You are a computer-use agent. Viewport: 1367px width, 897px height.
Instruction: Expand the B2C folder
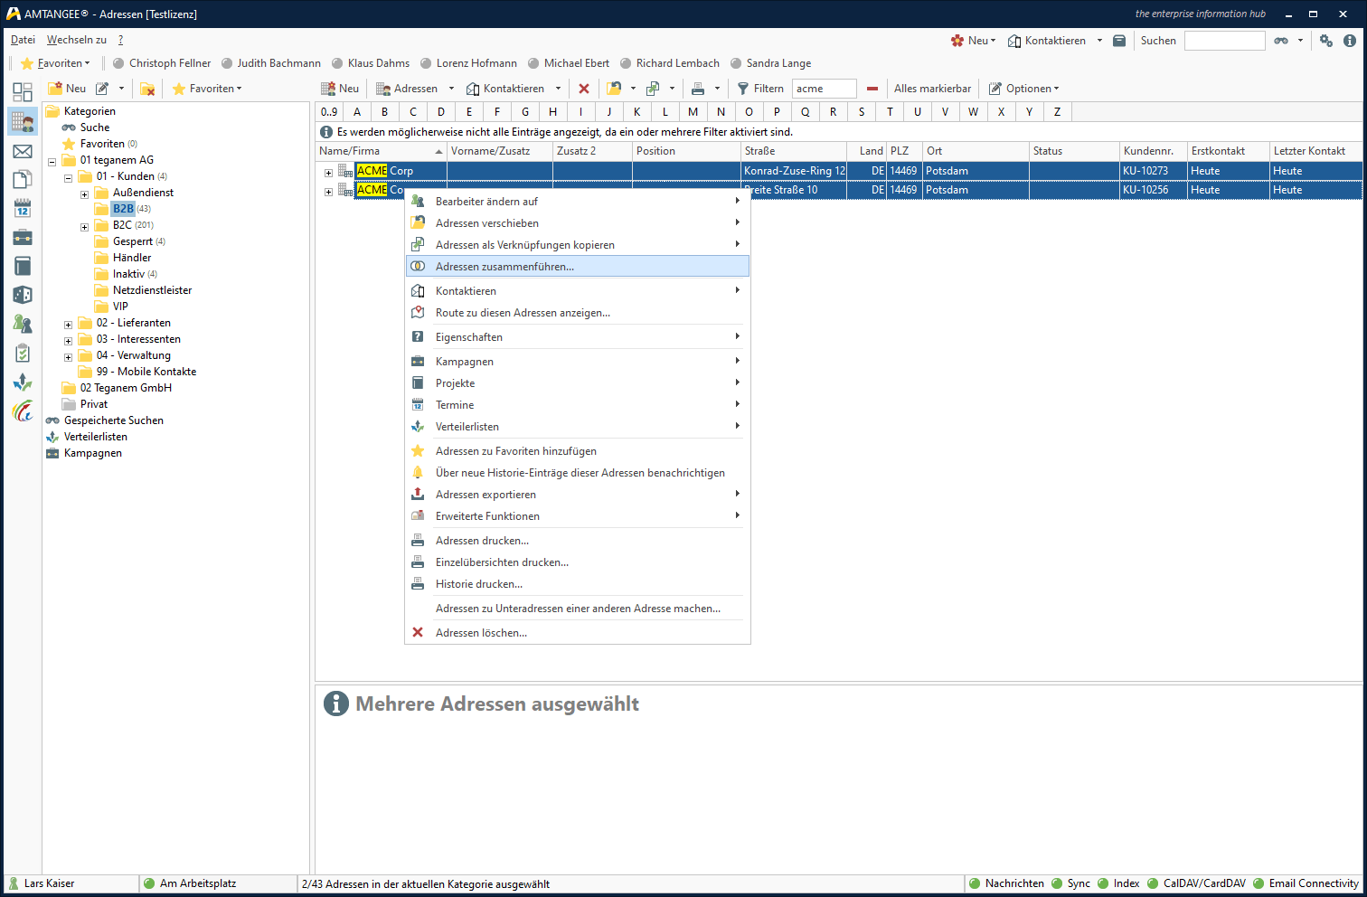(84, 227)
